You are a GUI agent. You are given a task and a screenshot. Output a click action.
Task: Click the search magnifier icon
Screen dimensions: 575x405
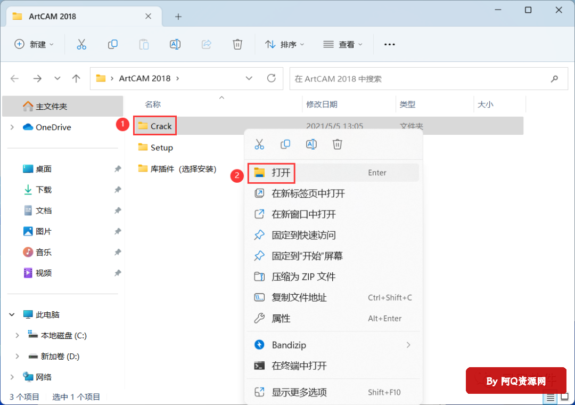point(554,78)
